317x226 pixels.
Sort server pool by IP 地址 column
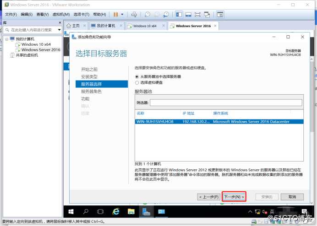pos(188,113)
